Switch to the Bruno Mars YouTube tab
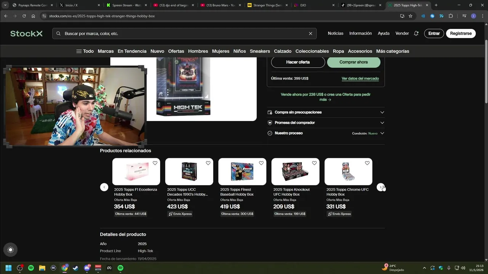488x274 pixels. point(220,5)
